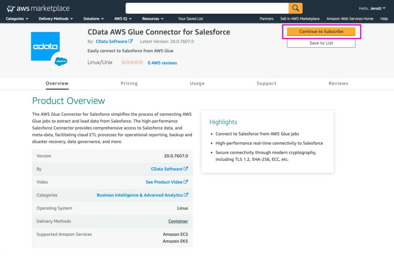394x256 pixels.
Task: Open the CData Software link in the header
Action: click(x=114, y=41)
